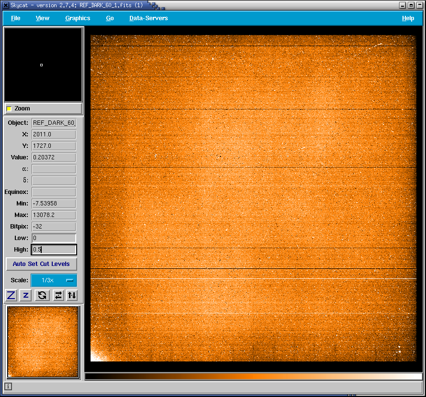The width and height of the screenshot is (426, 397).
Task: Click the X coordinate field
Action: 54,134
